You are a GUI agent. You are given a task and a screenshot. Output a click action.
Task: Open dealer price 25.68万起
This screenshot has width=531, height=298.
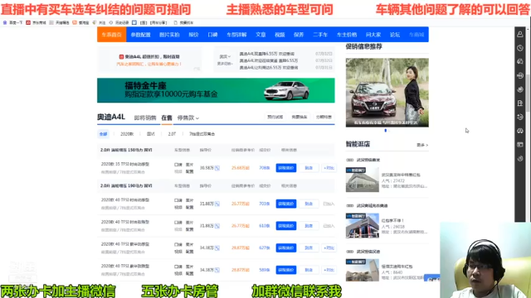pyautogui.click(x=241, y=168)
